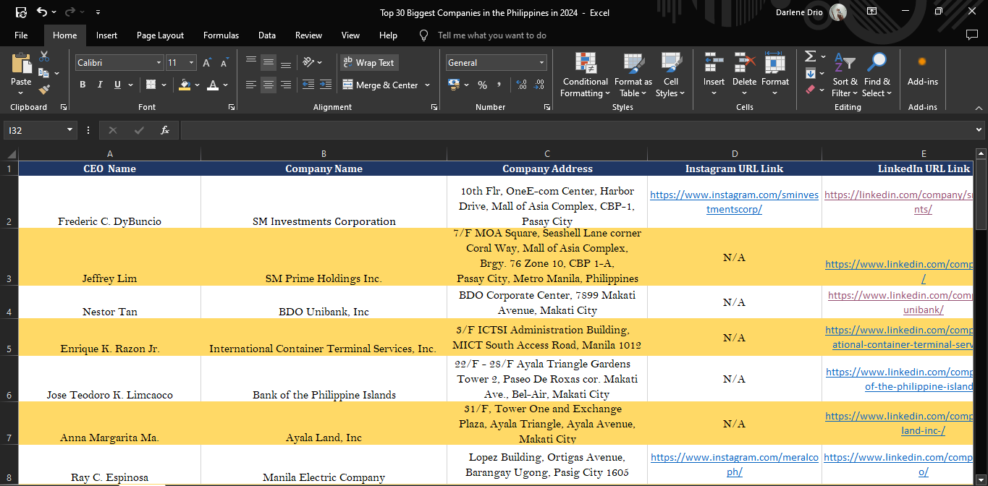The height and width of the screenshot is (486, 988).
Task: Toggle Bold formatting
Action: pyautogui.click(x=83, y=85)
